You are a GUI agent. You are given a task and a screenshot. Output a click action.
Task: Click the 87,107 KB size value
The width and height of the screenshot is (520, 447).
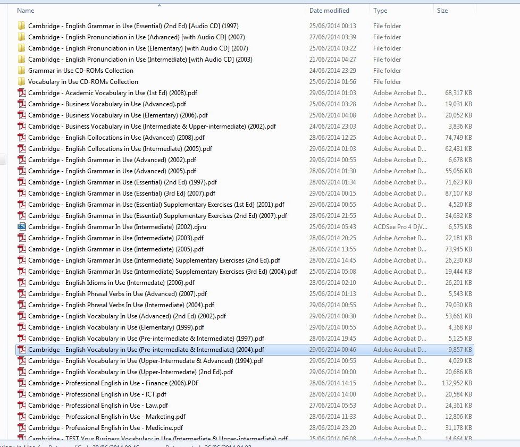[459, 193]
